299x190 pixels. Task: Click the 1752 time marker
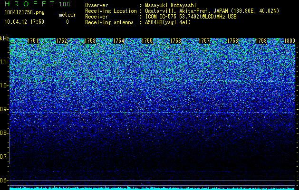pyautogui.click(x=62, y=41)
